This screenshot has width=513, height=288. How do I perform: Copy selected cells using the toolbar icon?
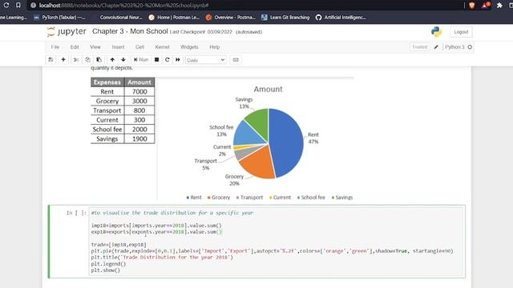coord(87,60)
